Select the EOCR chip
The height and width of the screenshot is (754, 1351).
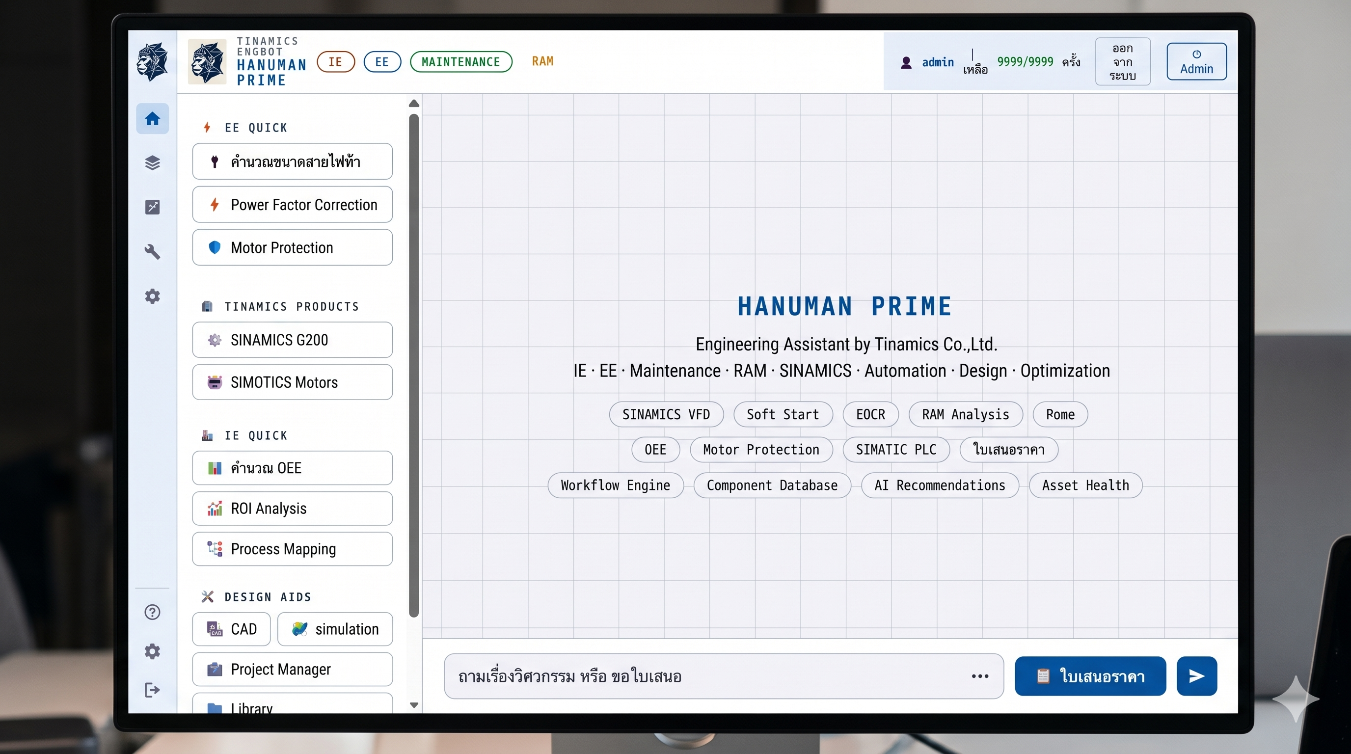tap(870, 414)
